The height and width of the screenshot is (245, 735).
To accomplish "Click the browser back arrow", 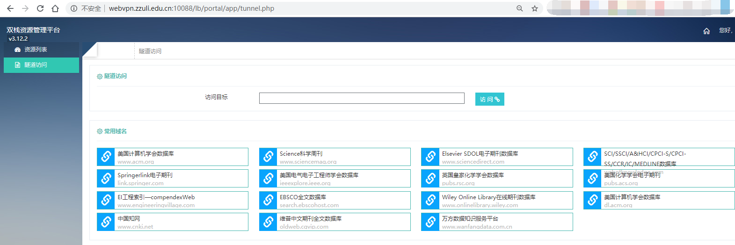I will [x=10, y=8].
